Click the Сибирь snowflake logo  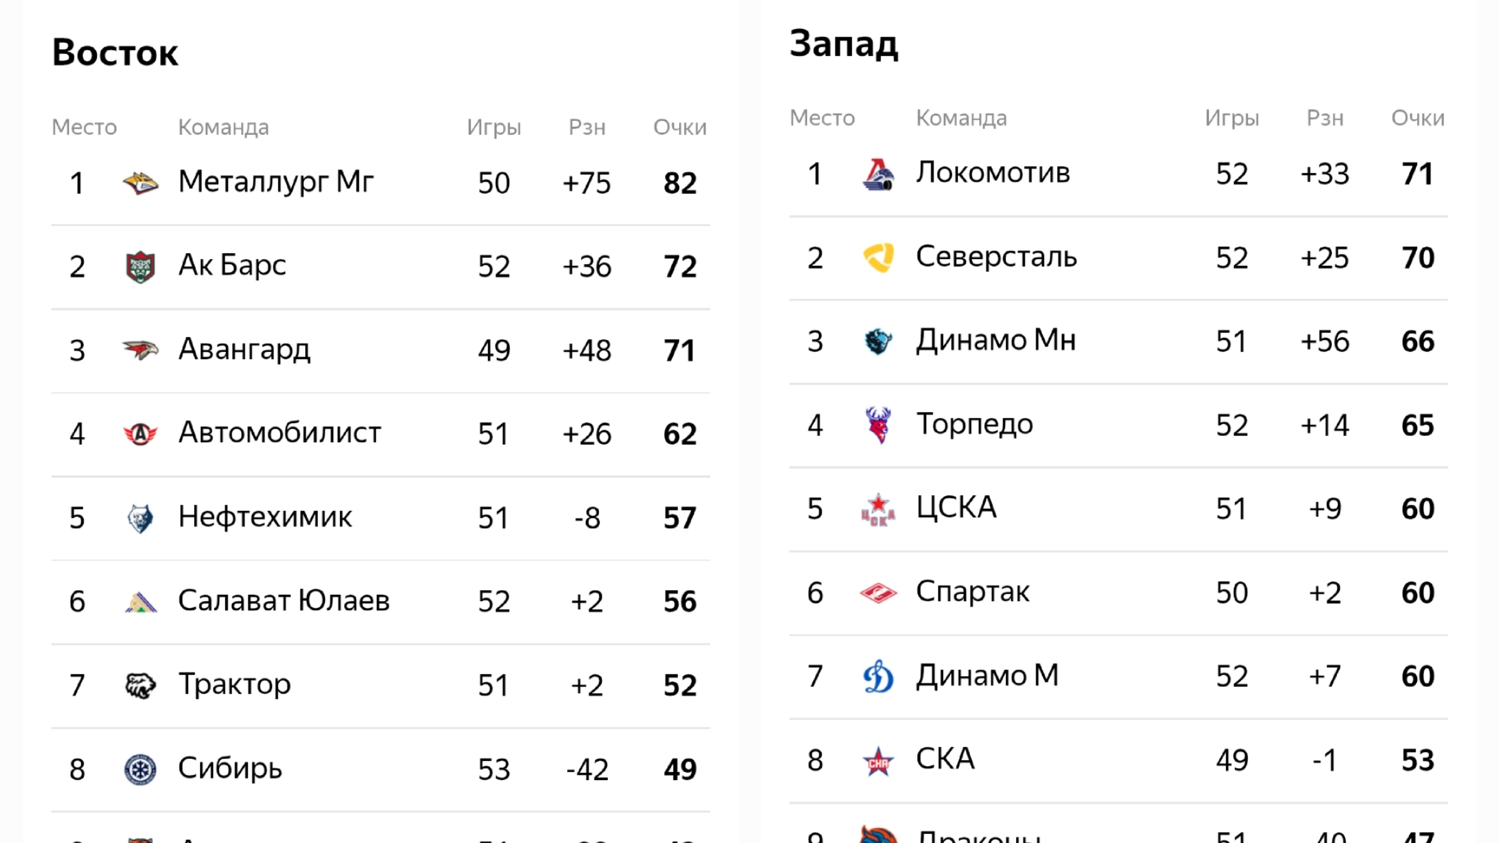(x=140, y=769)
